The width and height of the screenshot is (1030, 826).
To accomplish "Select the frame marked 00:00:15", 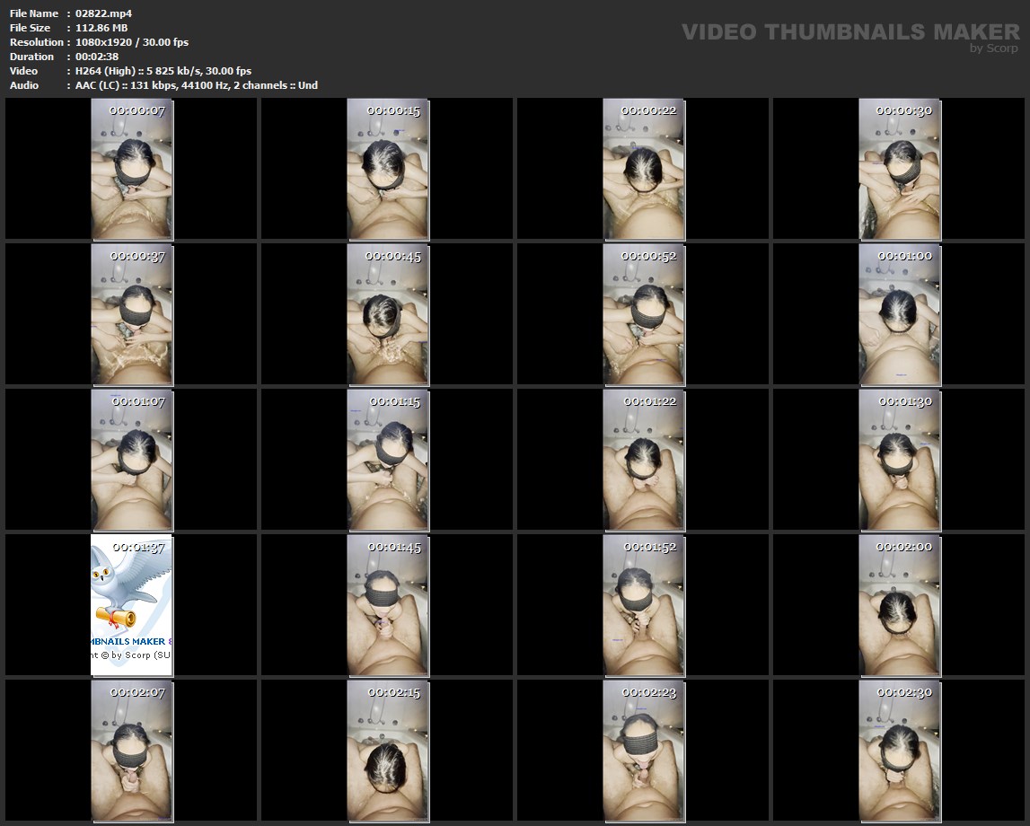I will point(388,169).
